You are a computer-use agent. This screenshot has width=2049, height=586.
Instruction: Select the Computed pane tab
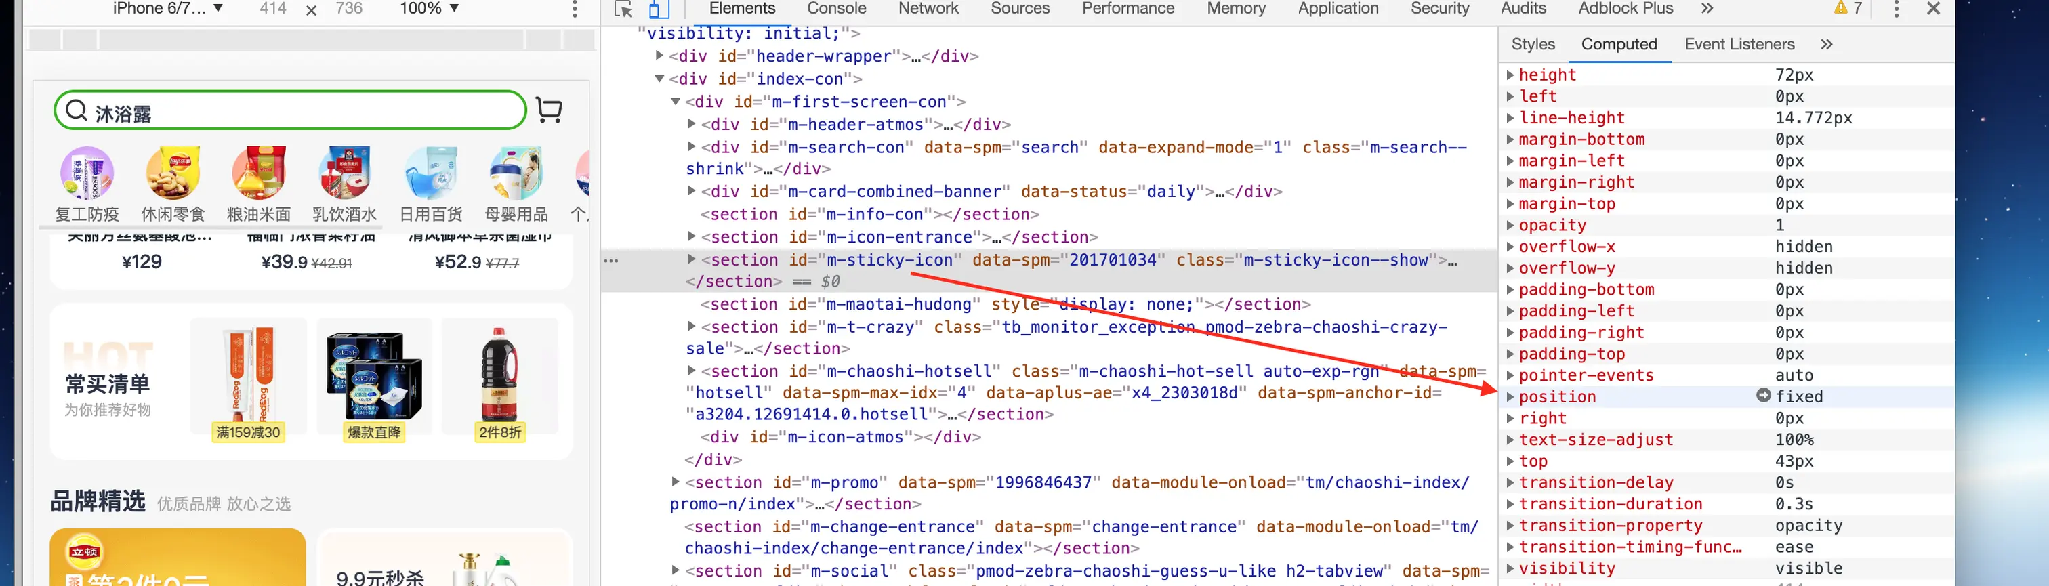click(1619, 45)
